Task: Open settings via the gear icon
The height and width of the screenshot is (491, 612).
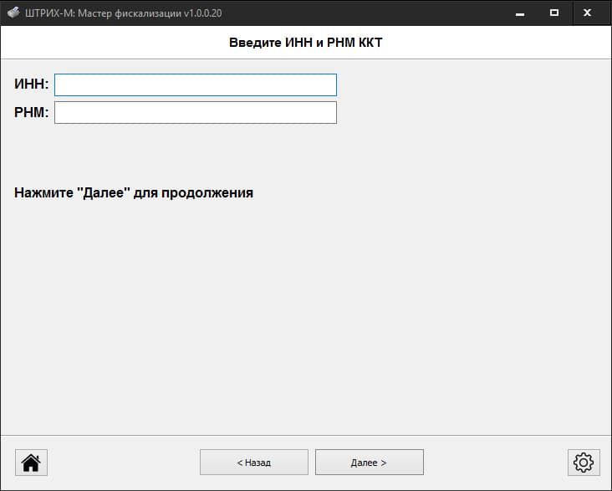Action: pyautogui.click(x=584, y=463)
